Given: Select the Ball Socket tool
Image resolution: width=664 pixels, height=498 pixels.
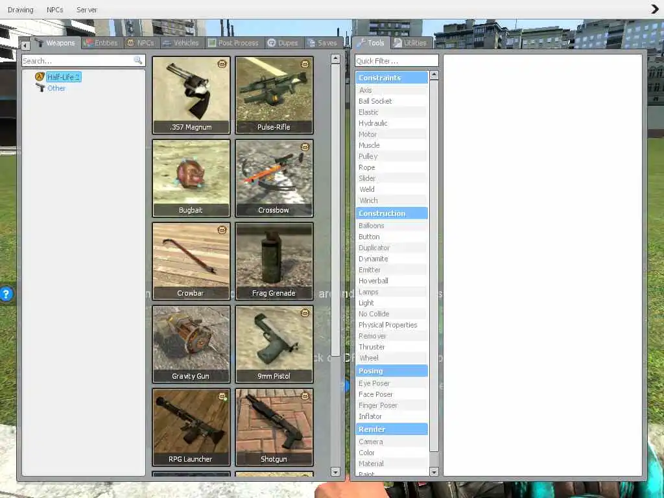Looking at the screenshot, I should (x=392, y=101).
